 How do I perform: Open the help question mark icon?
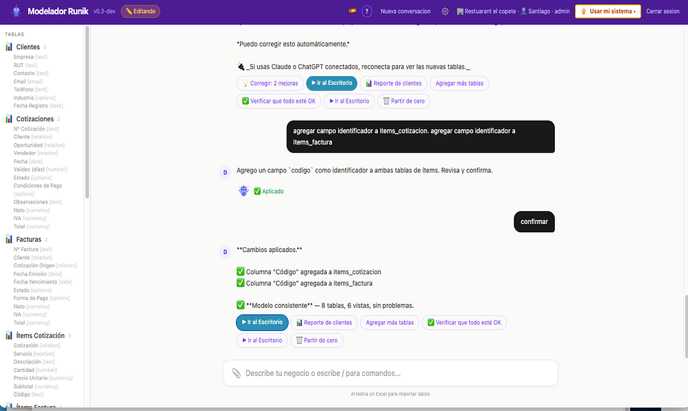click(367, 12)
